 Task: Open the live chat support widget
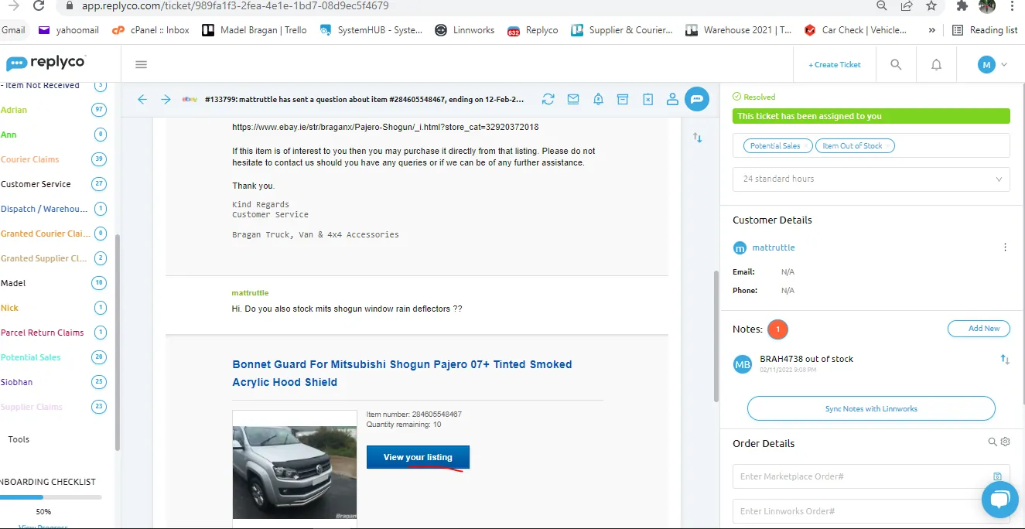(x=999, y=500)
